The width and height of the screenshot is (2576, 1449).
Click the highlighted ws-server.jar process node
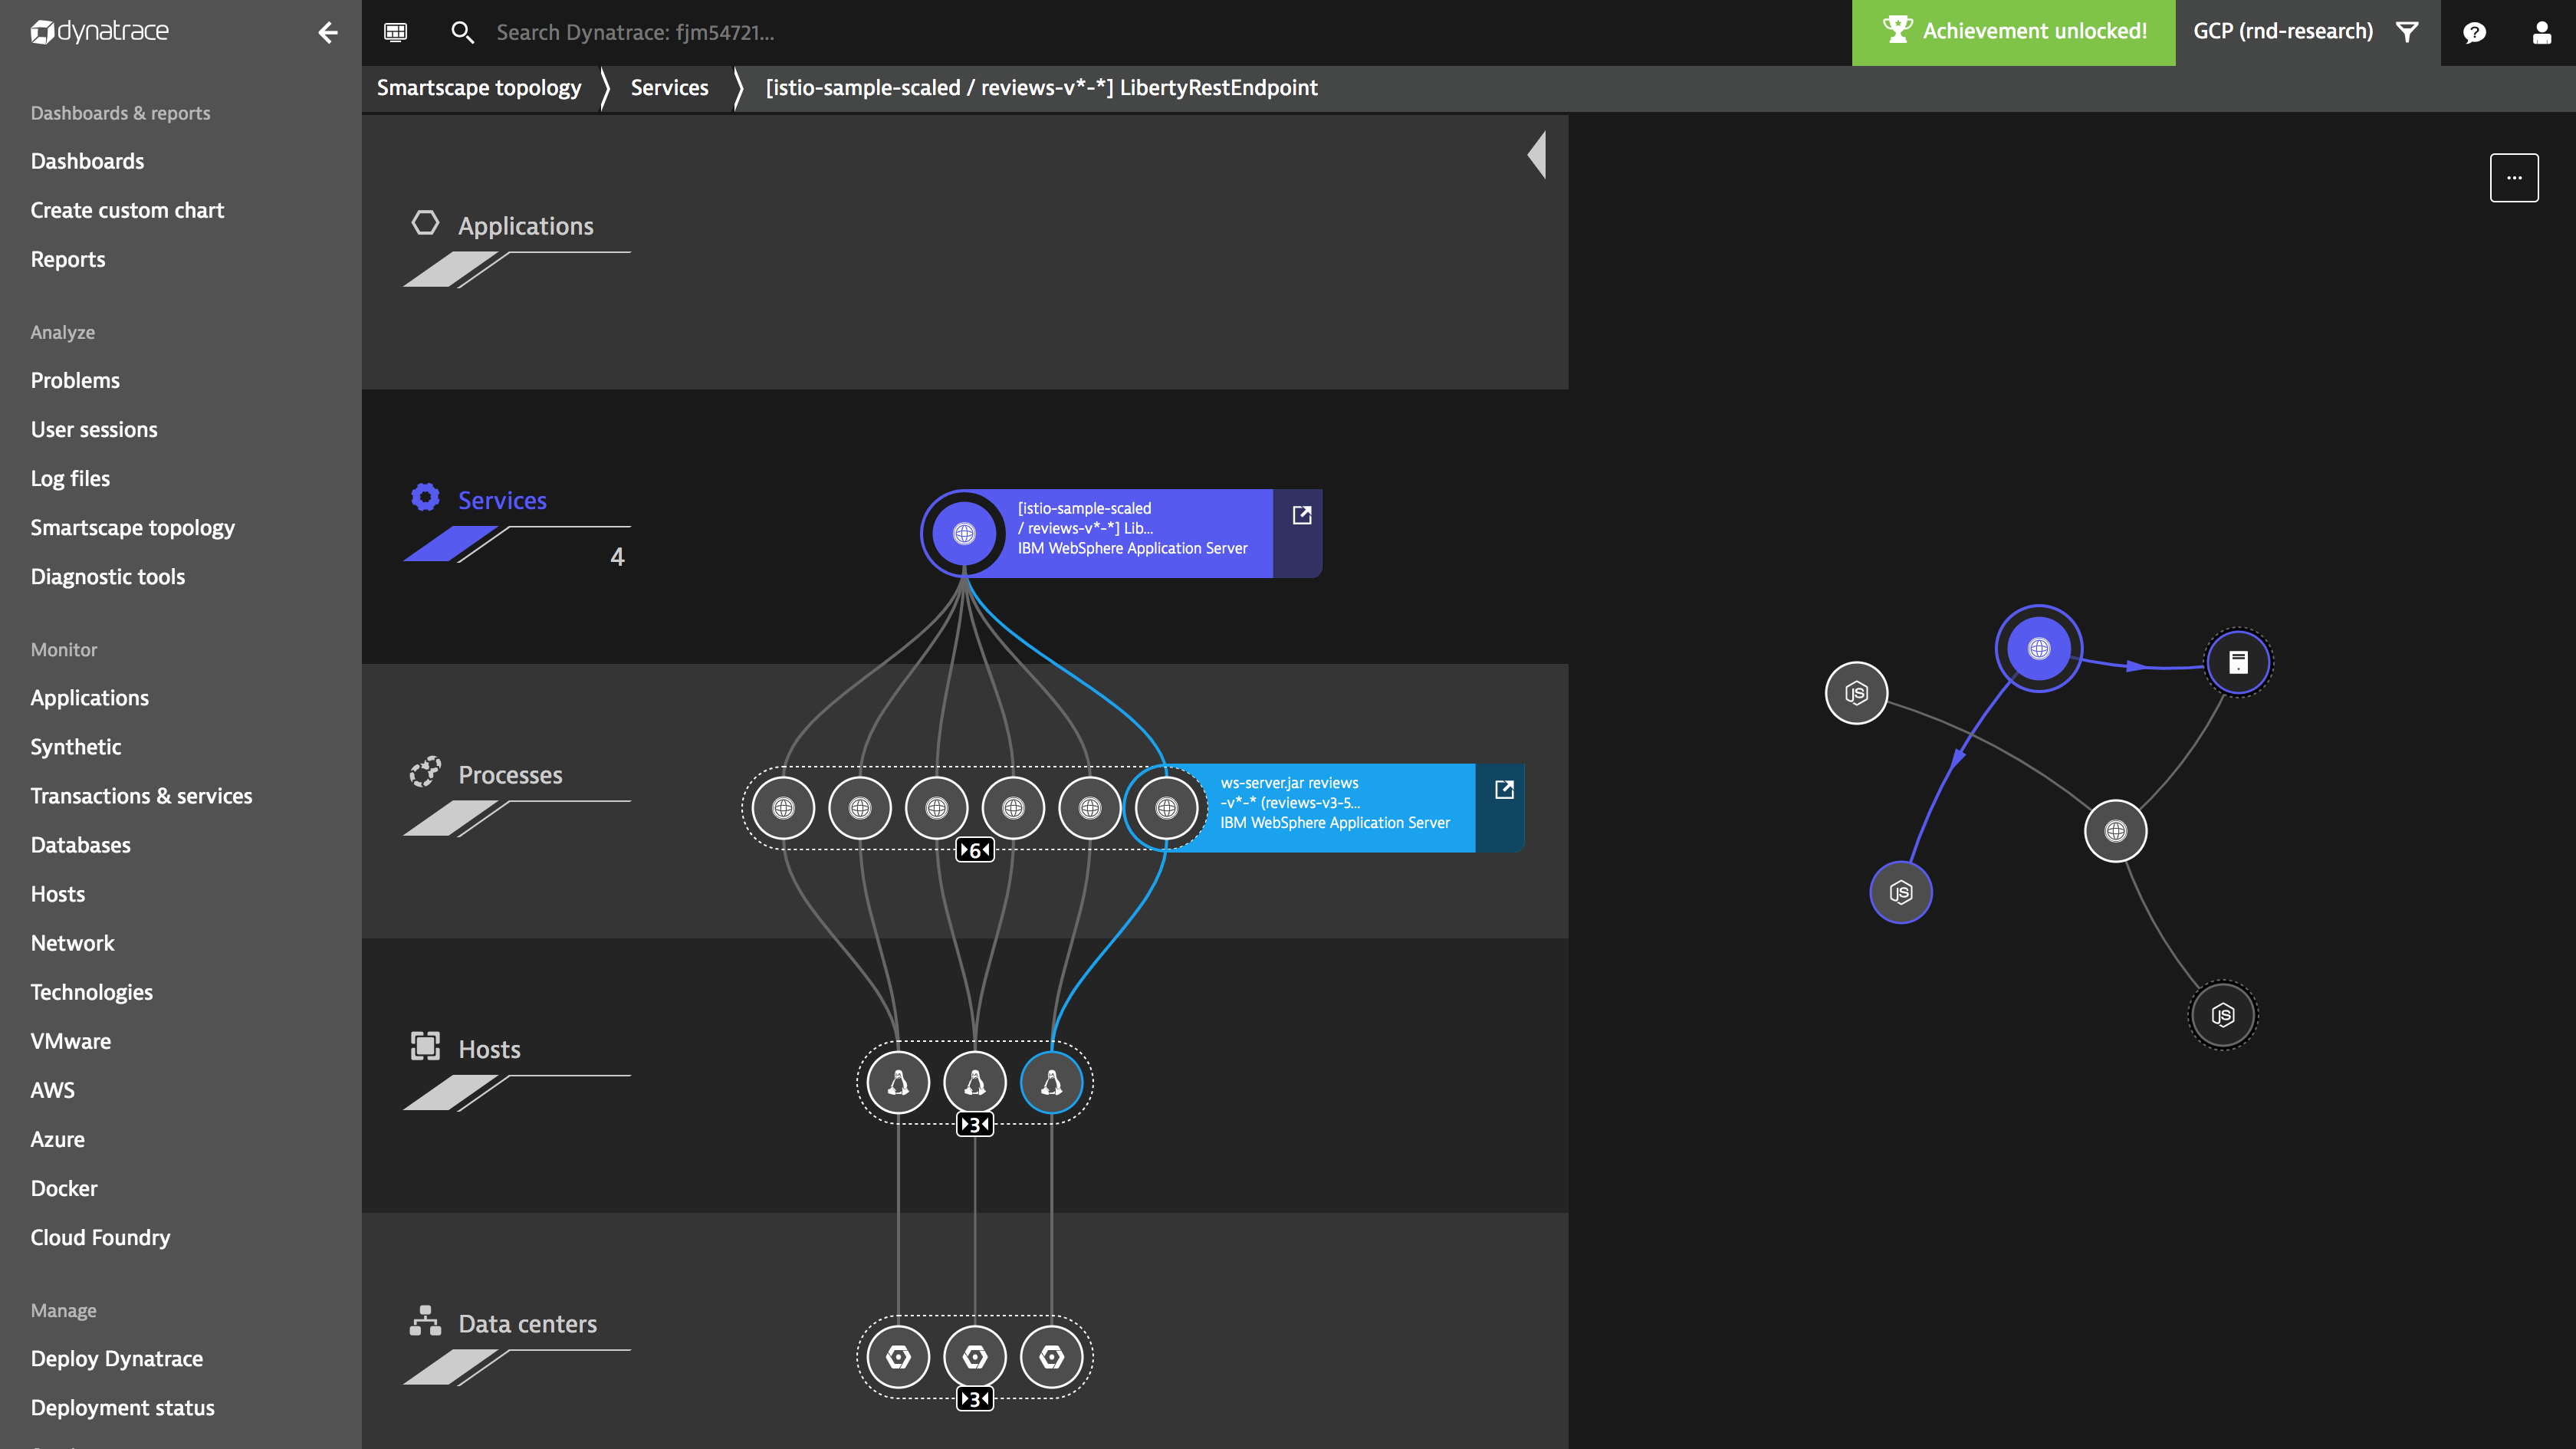click(1166, 808)
